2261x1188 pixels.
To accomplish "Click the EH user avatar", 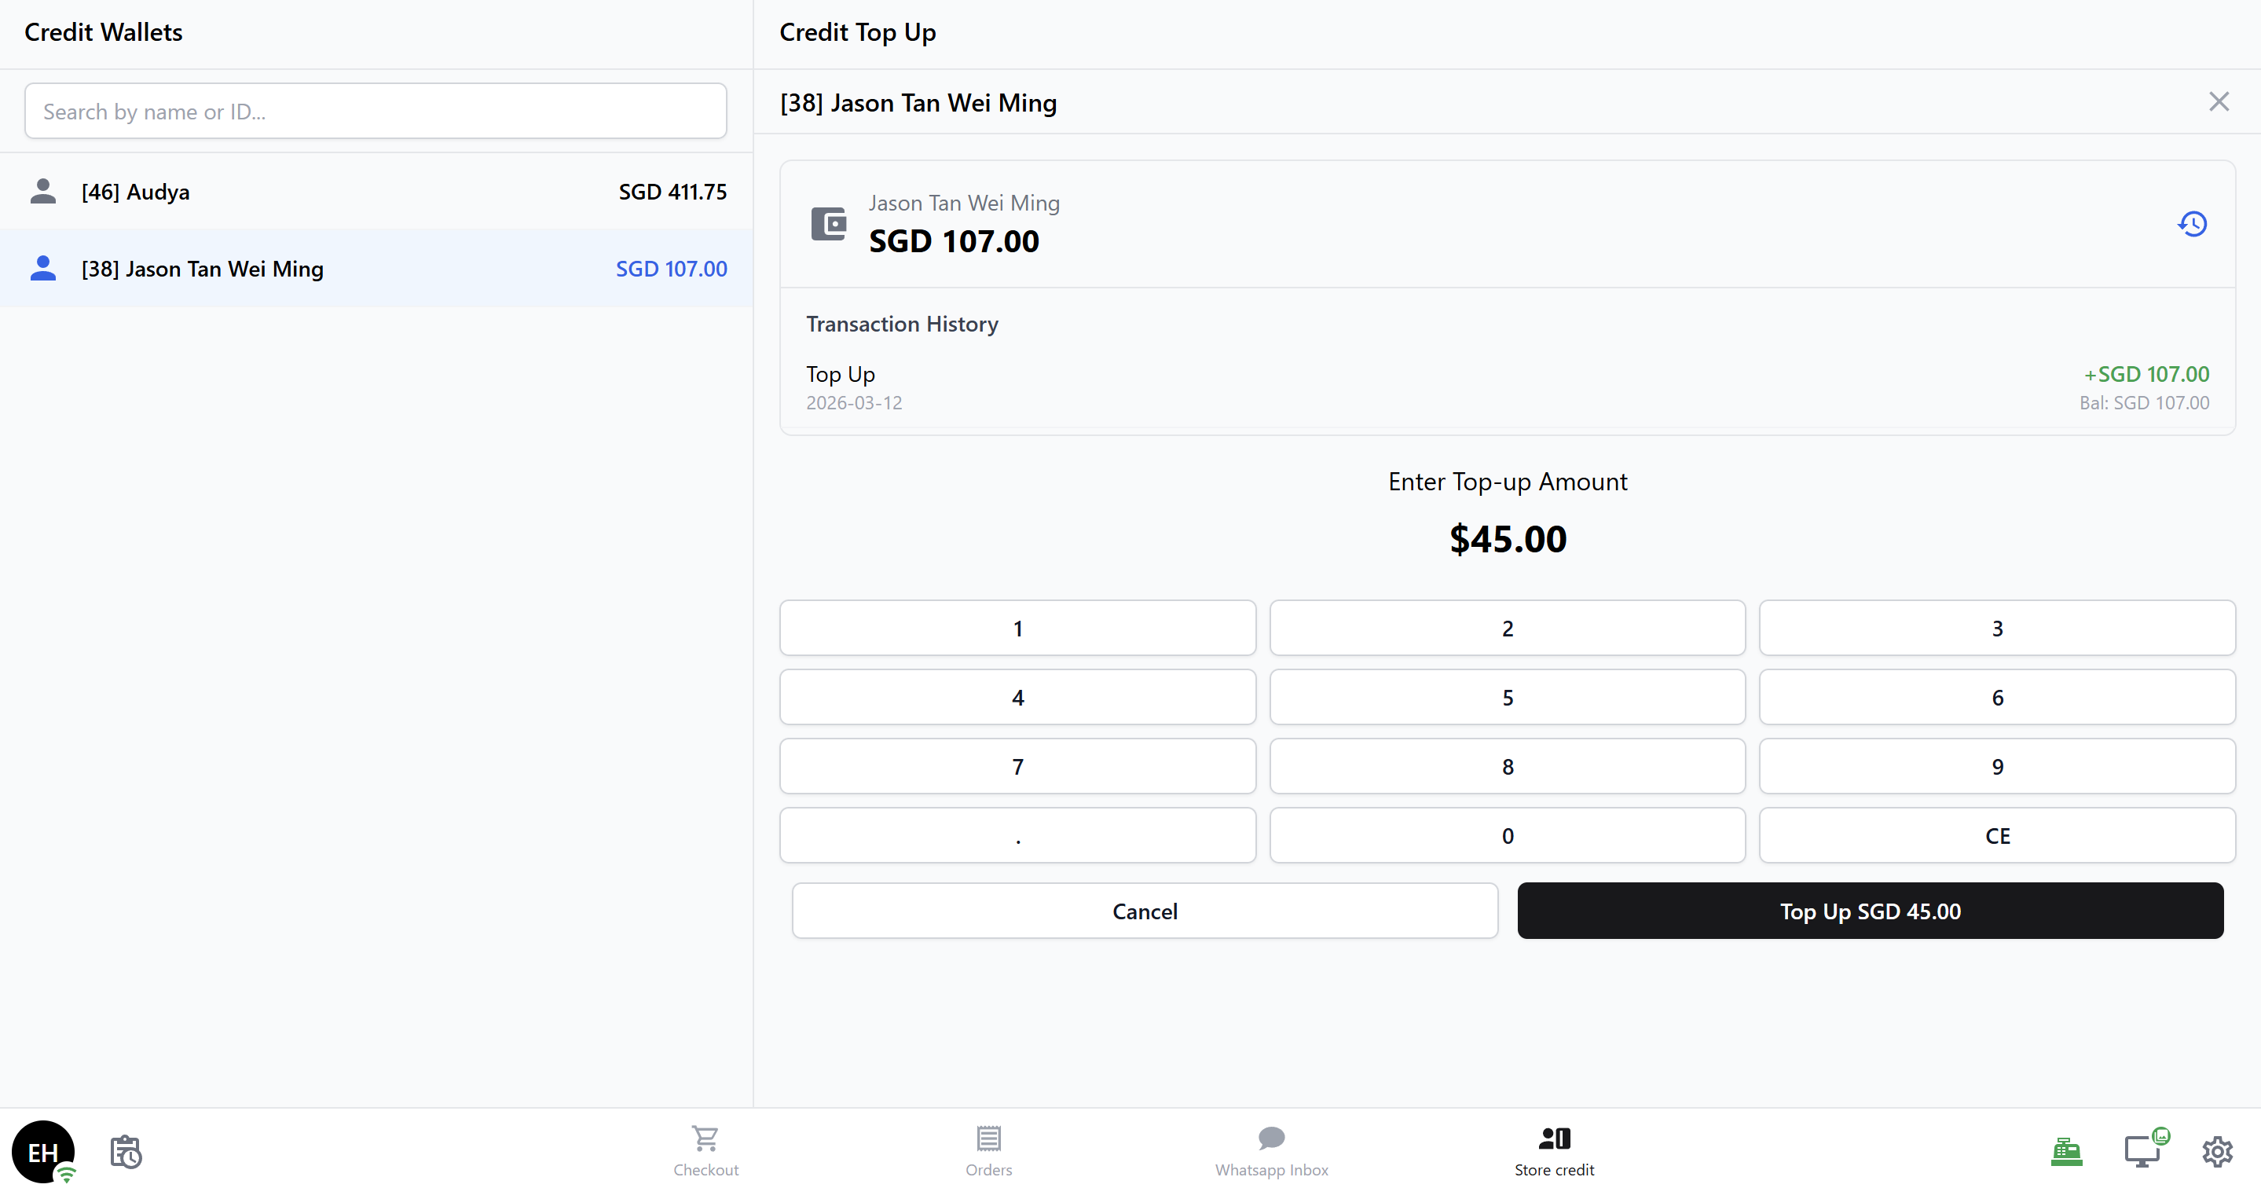I will (x=43, y=1151).
